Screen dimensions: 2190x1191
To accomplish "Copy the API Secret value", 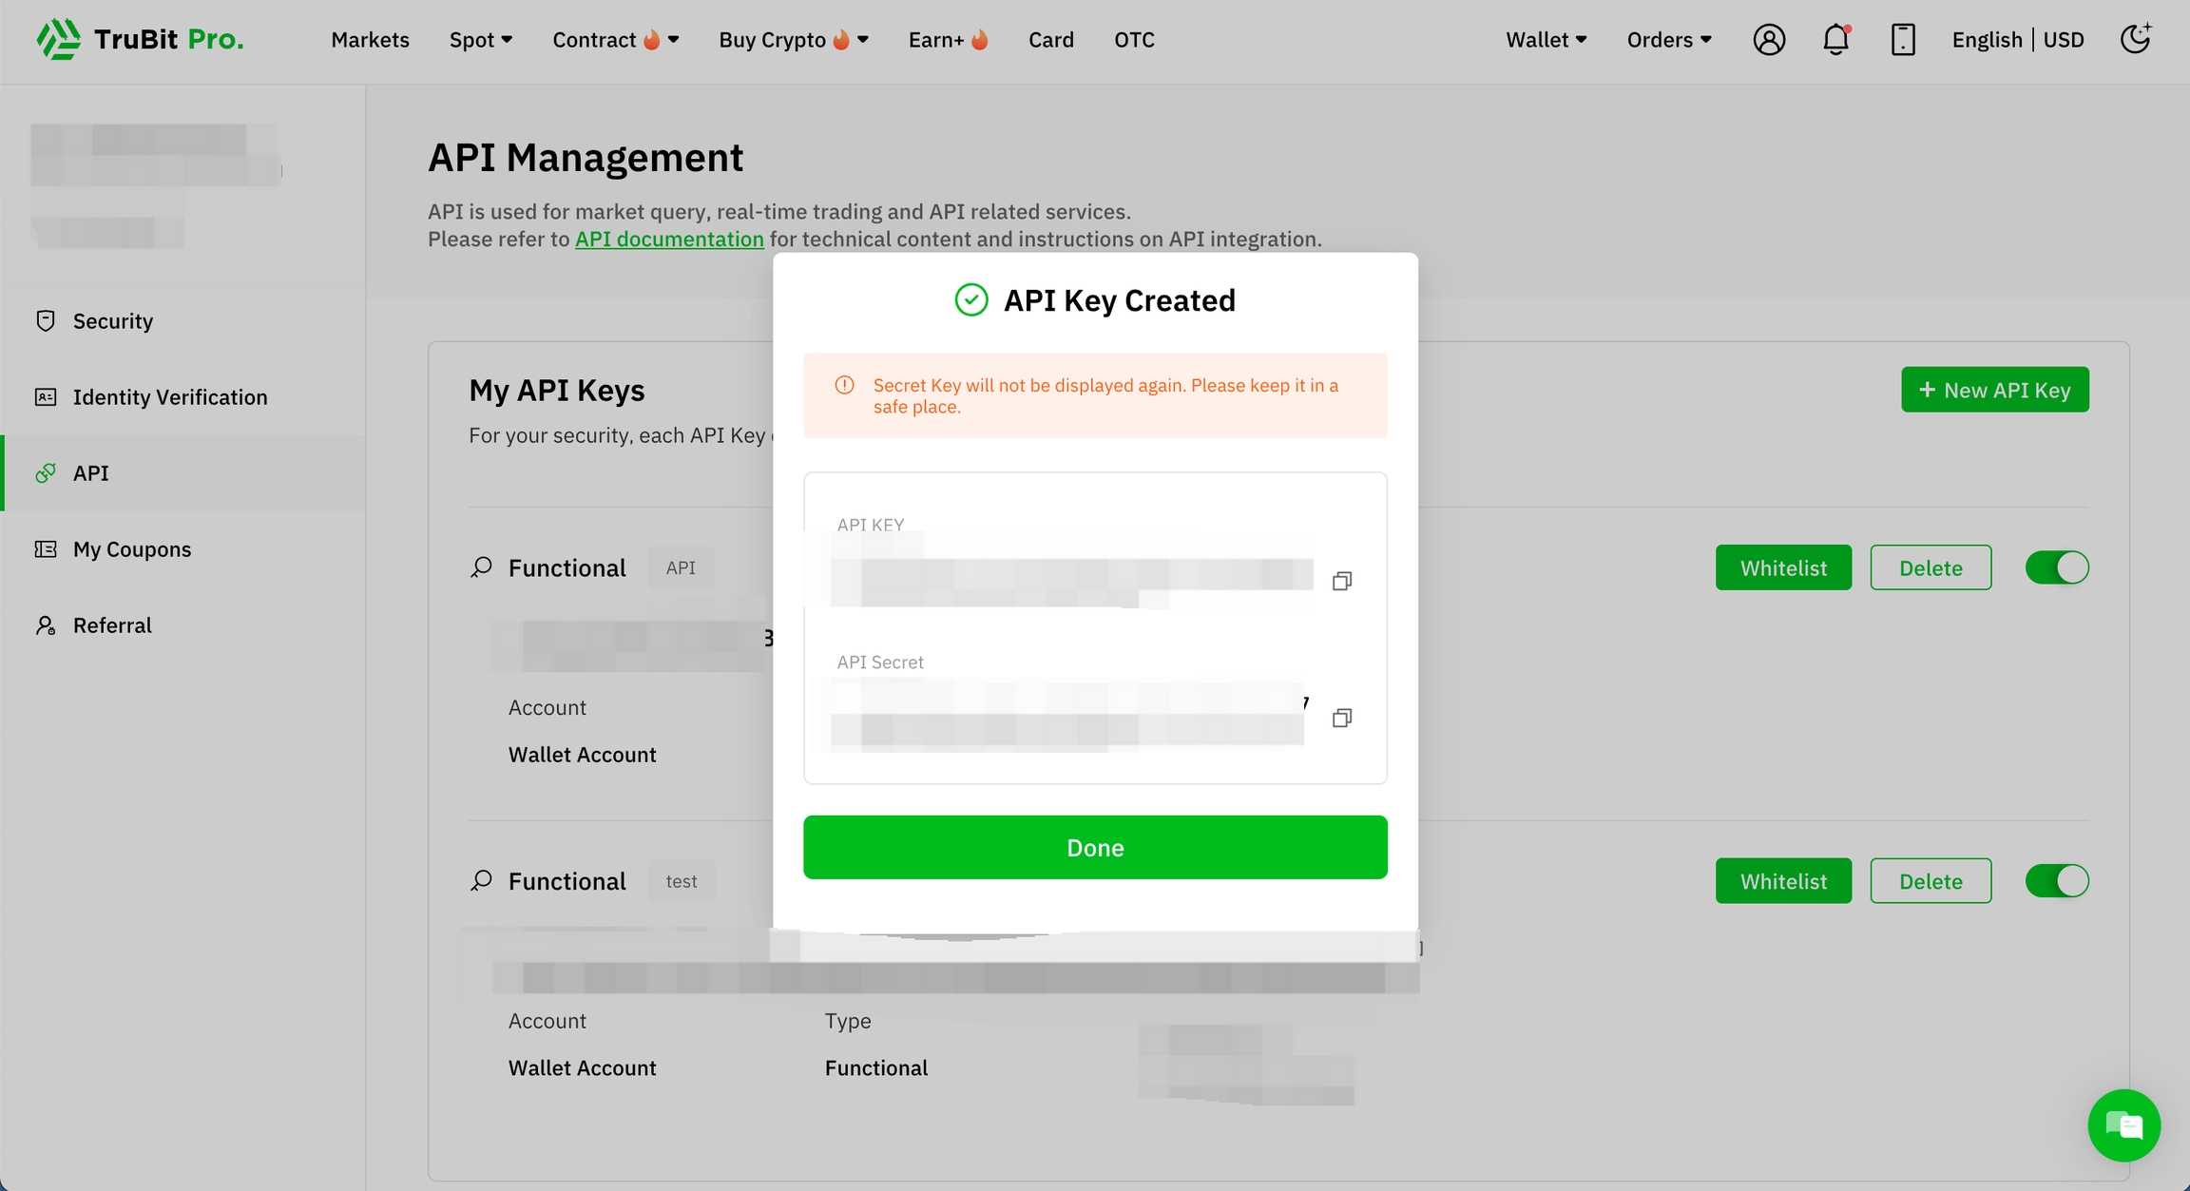I will (x=1341, y=718).
